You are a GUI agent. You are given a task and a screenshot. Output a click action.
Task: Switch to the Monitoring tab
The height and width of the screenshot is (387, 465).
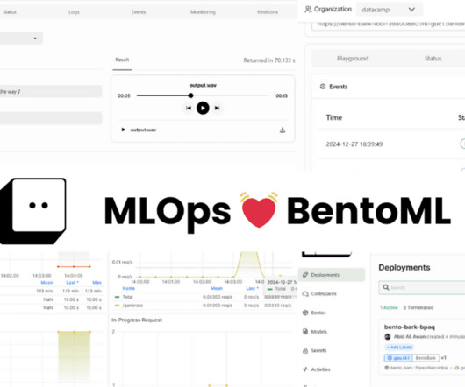[x=203, y=12]
